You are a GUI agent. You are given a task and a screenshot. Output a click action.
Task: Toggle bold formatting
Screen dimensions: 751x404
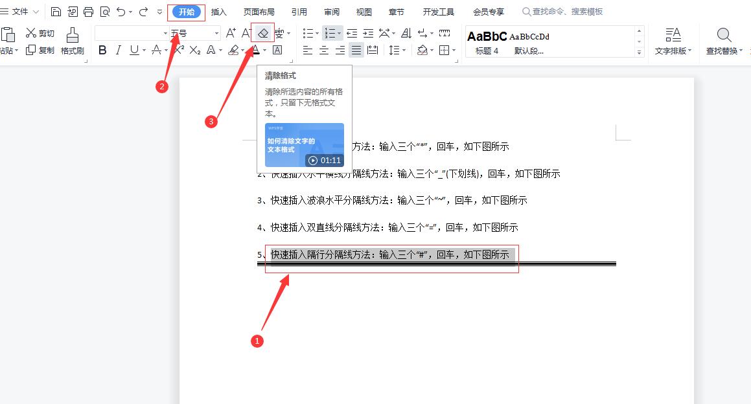click(x=102, y=50)
